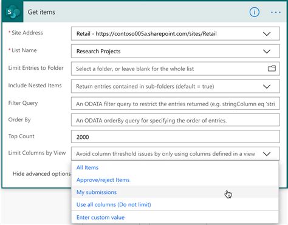Open the Get items info icon
This screenshot has width=288, height=225.
pyautogui.click(x=254, y=12)
